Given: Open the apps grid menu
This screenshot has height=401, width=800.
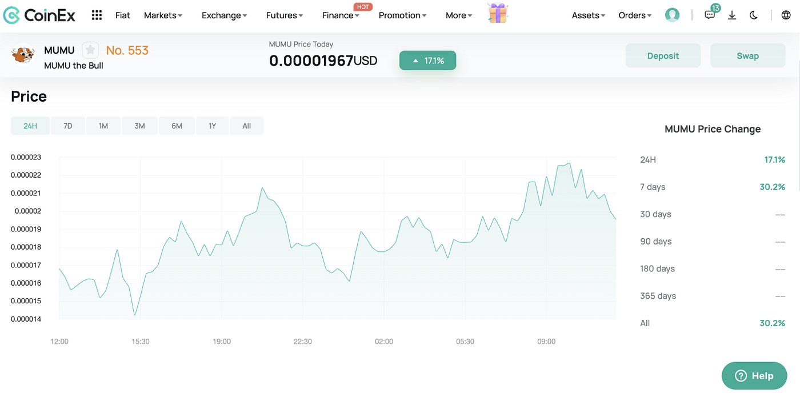Looking at the screenshot, I should pyautogui.click(x=96, y=15).
